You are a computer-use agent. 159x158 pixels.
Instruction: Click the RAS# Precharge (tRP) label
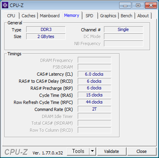tap(52, 88)
